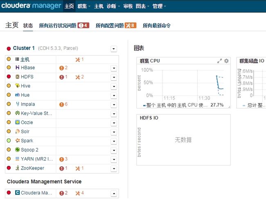Image resolution: width=266 pixels, height=199 pixels.
Task: Click the 群集磁盘 IO chart title
Action: coord(252,61)
